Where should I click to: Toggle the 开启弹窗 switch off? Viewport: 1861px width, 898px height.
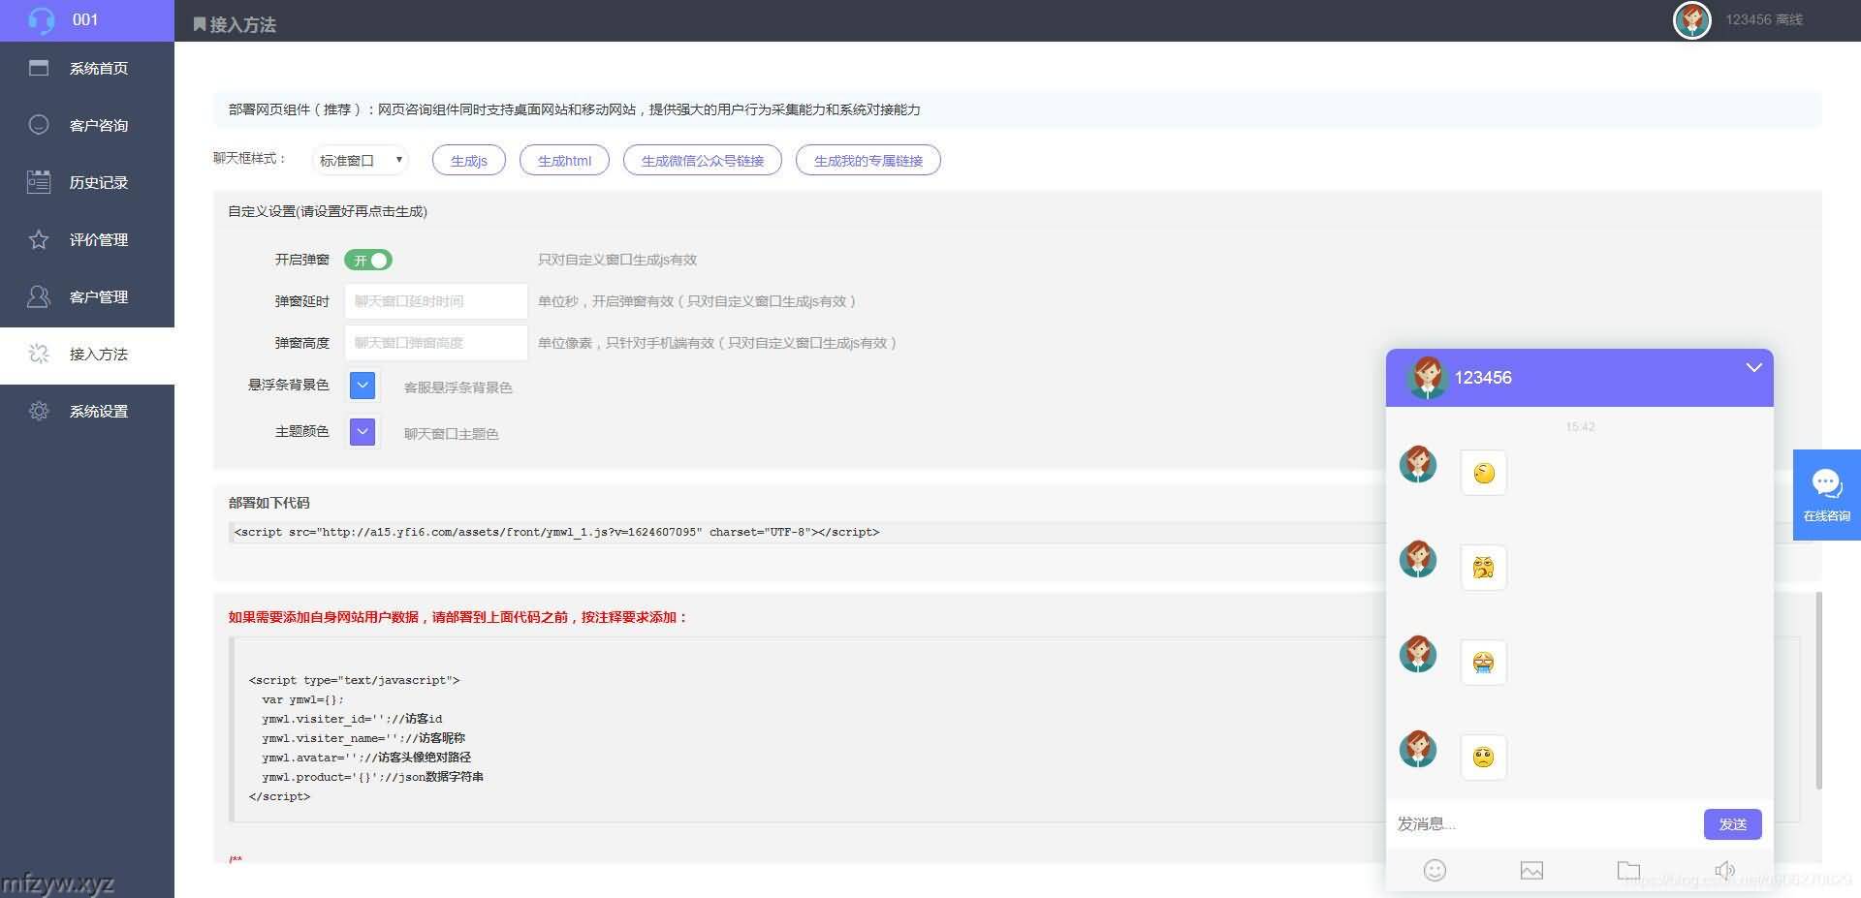[x=368, y=260]
